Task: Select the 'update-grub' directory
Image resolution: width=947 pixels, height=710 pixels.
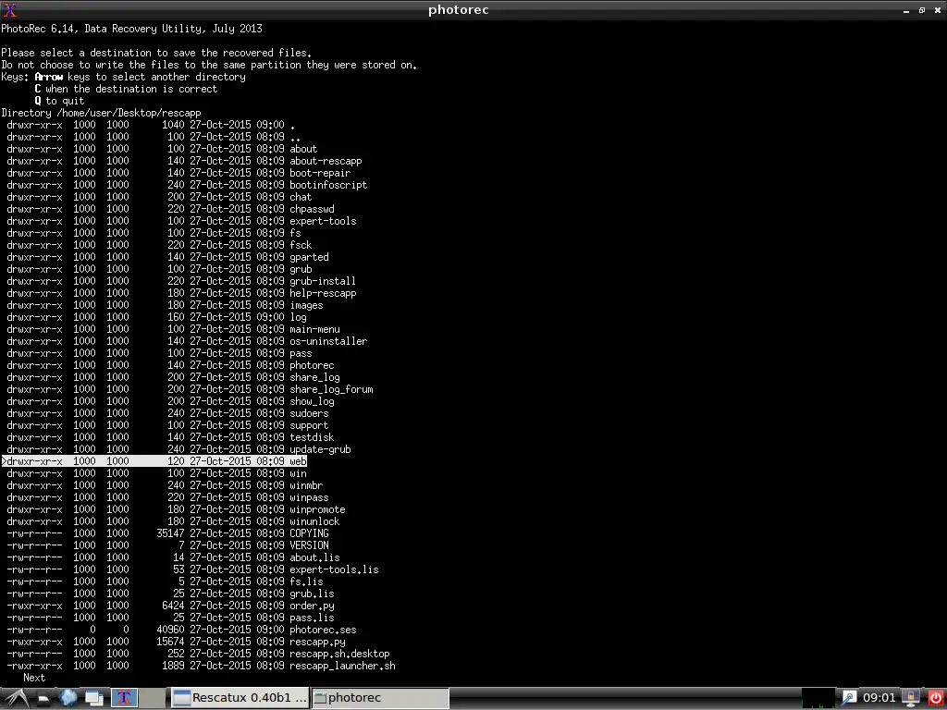Action: tap(178, 449)
